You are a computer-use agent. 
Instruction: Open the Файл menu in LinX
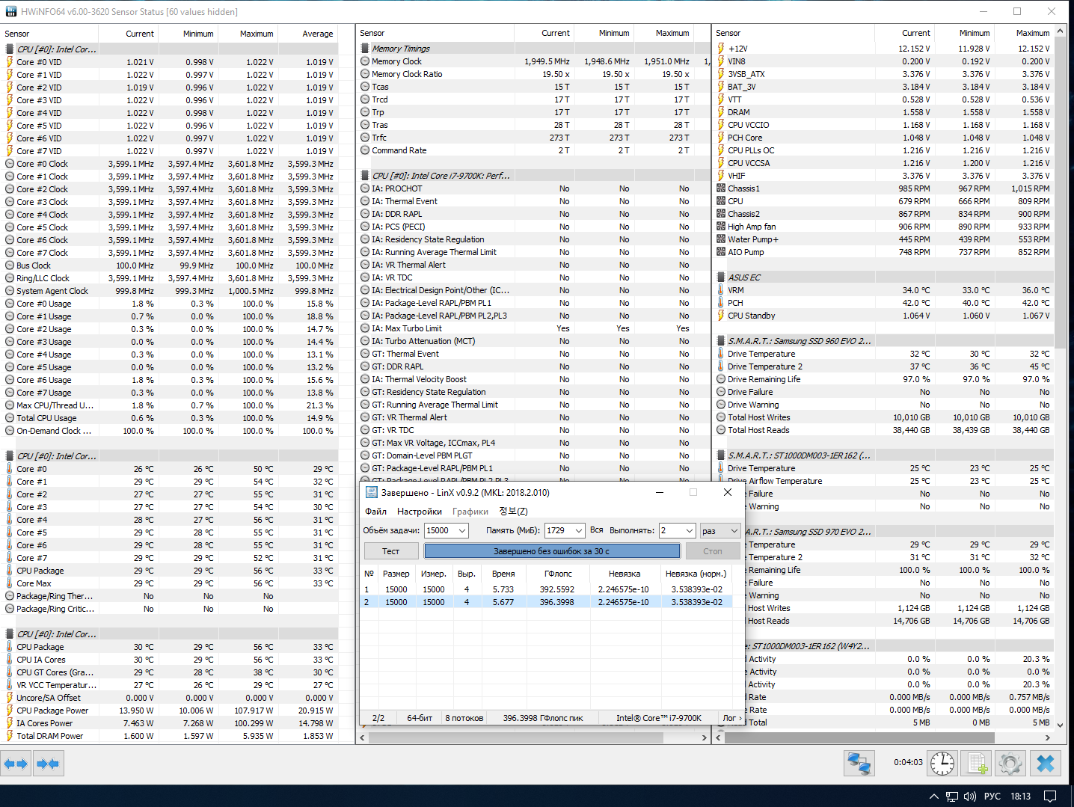[375, 512]
